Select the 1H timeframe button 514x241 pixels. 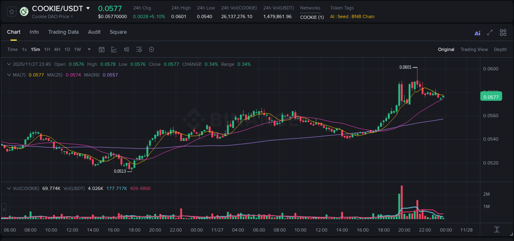[x=47, y=49]
